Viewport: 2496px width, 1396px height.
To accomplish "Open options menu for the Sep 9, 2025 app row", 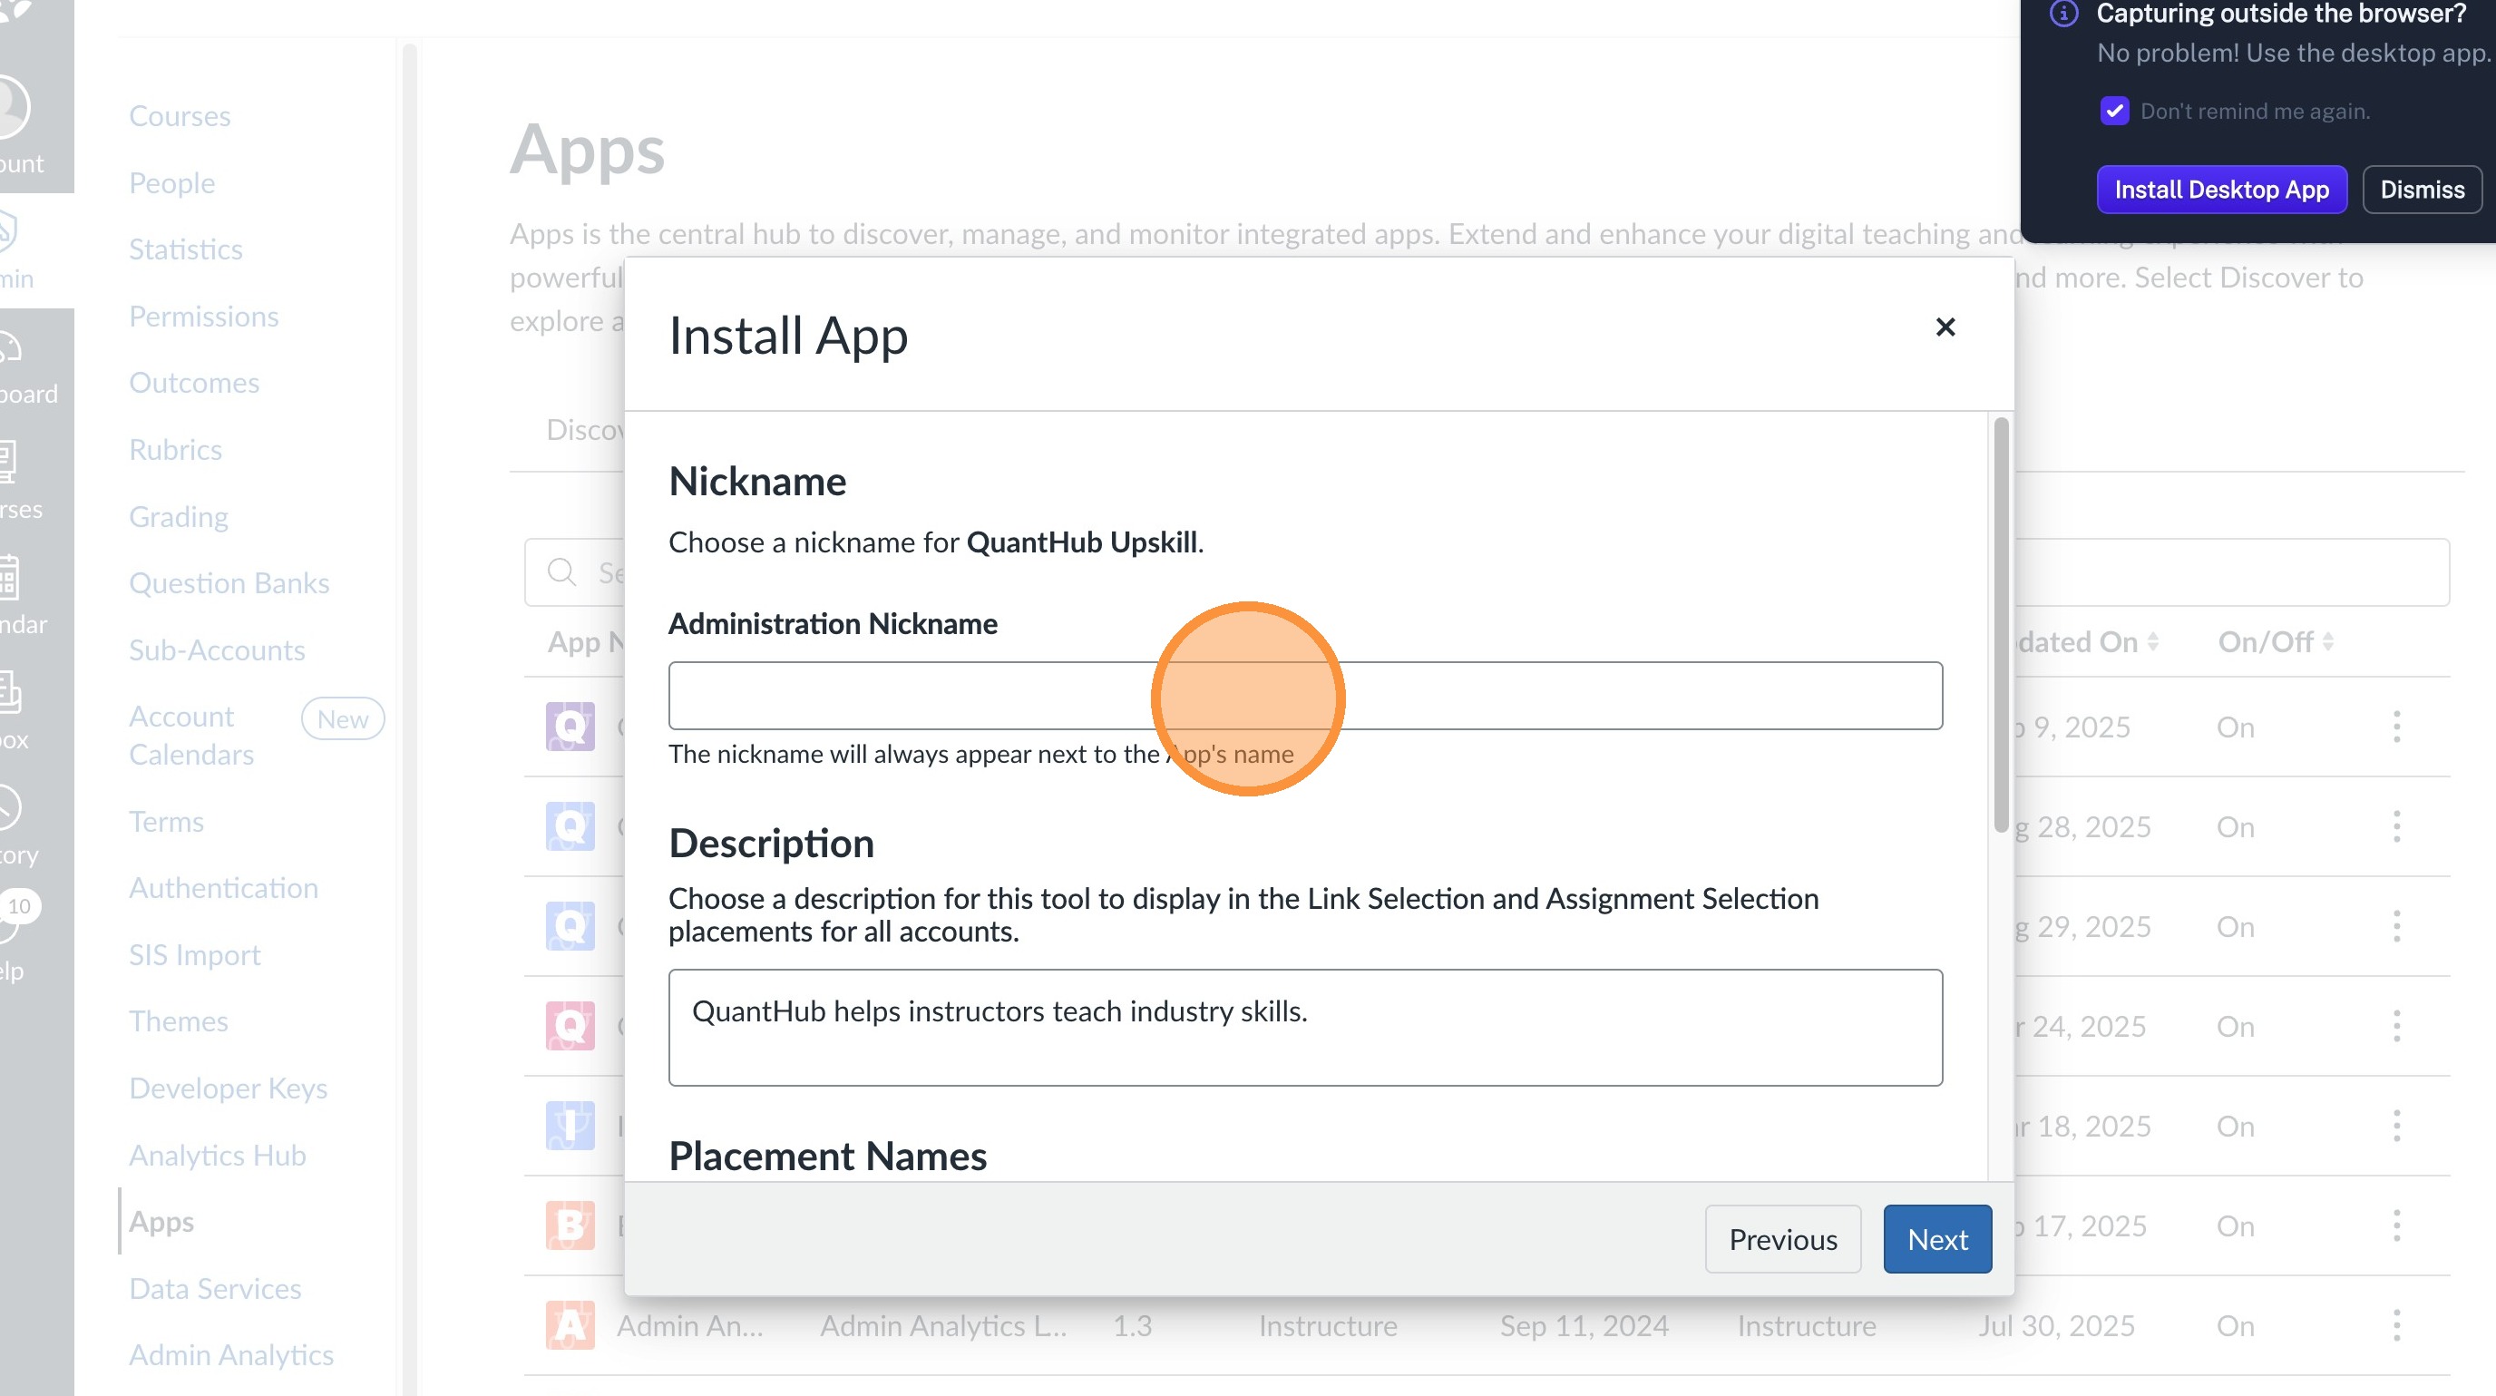I will pos(2396,727).
